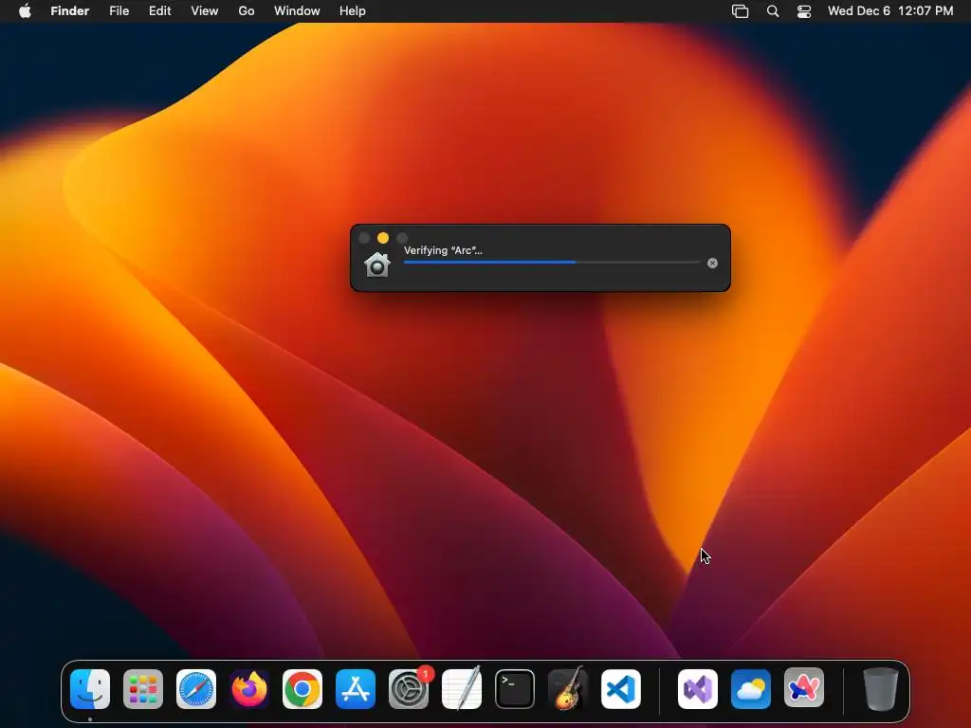
Task: Click the Verifying "Arc"... text
Action: (x=443, y=250)
